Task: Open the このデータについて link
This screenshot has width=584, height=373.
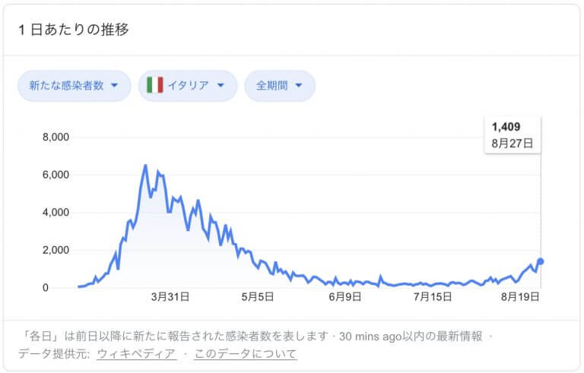Action: 245,353
